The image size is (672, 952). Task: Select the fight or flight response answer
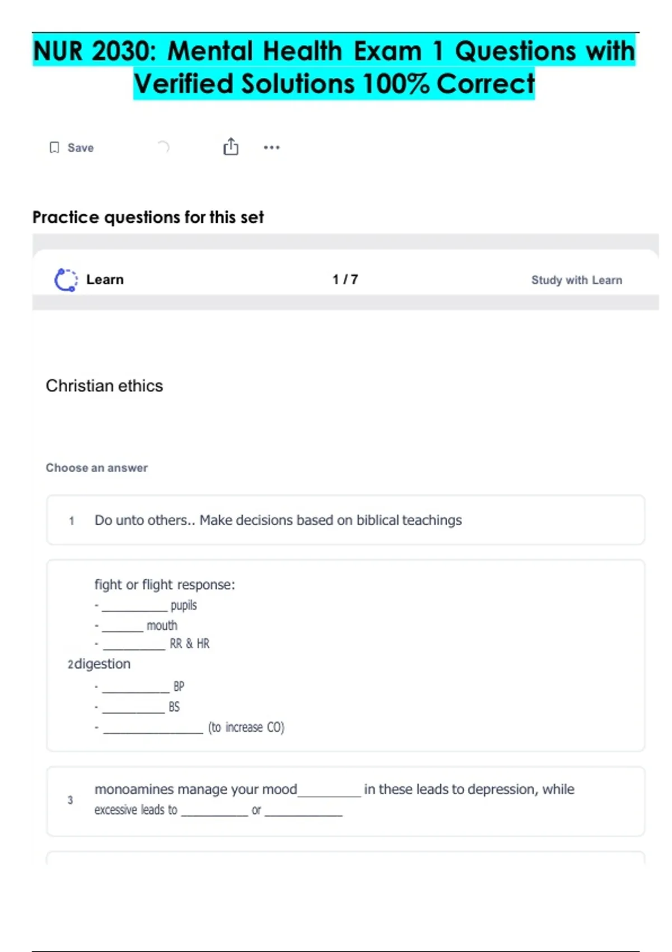click(x=345, y=655)
